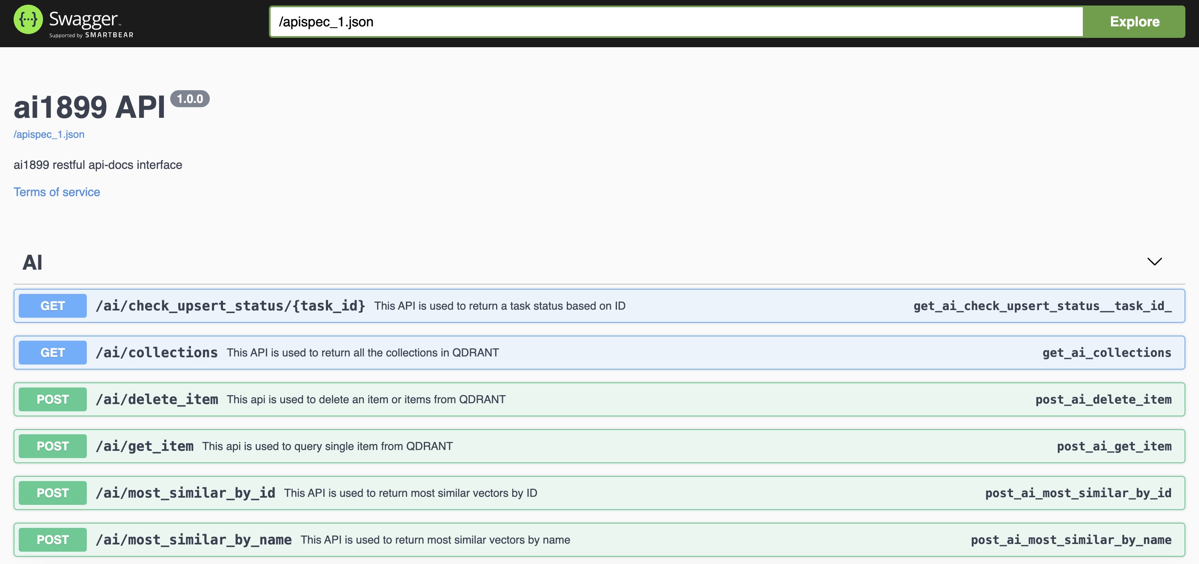Image resolution: width=1199 pixels, height=564 pixels.
Task: Click the AI tag section heading
Action: pyautogui.click(x=33, y=262)
